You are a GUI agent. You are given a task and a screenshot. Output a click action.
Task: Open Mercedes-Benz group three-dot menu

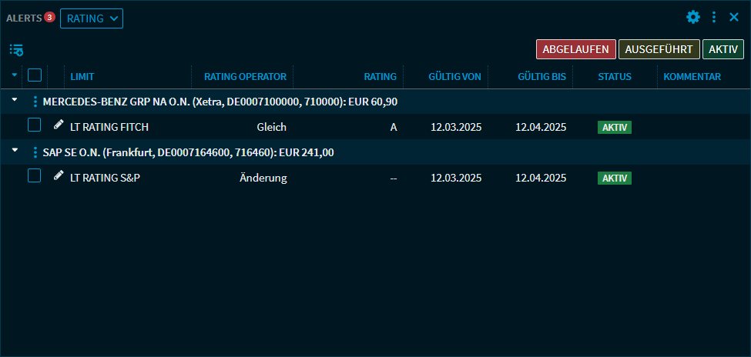pyautogui.click(x=35, y=102)
